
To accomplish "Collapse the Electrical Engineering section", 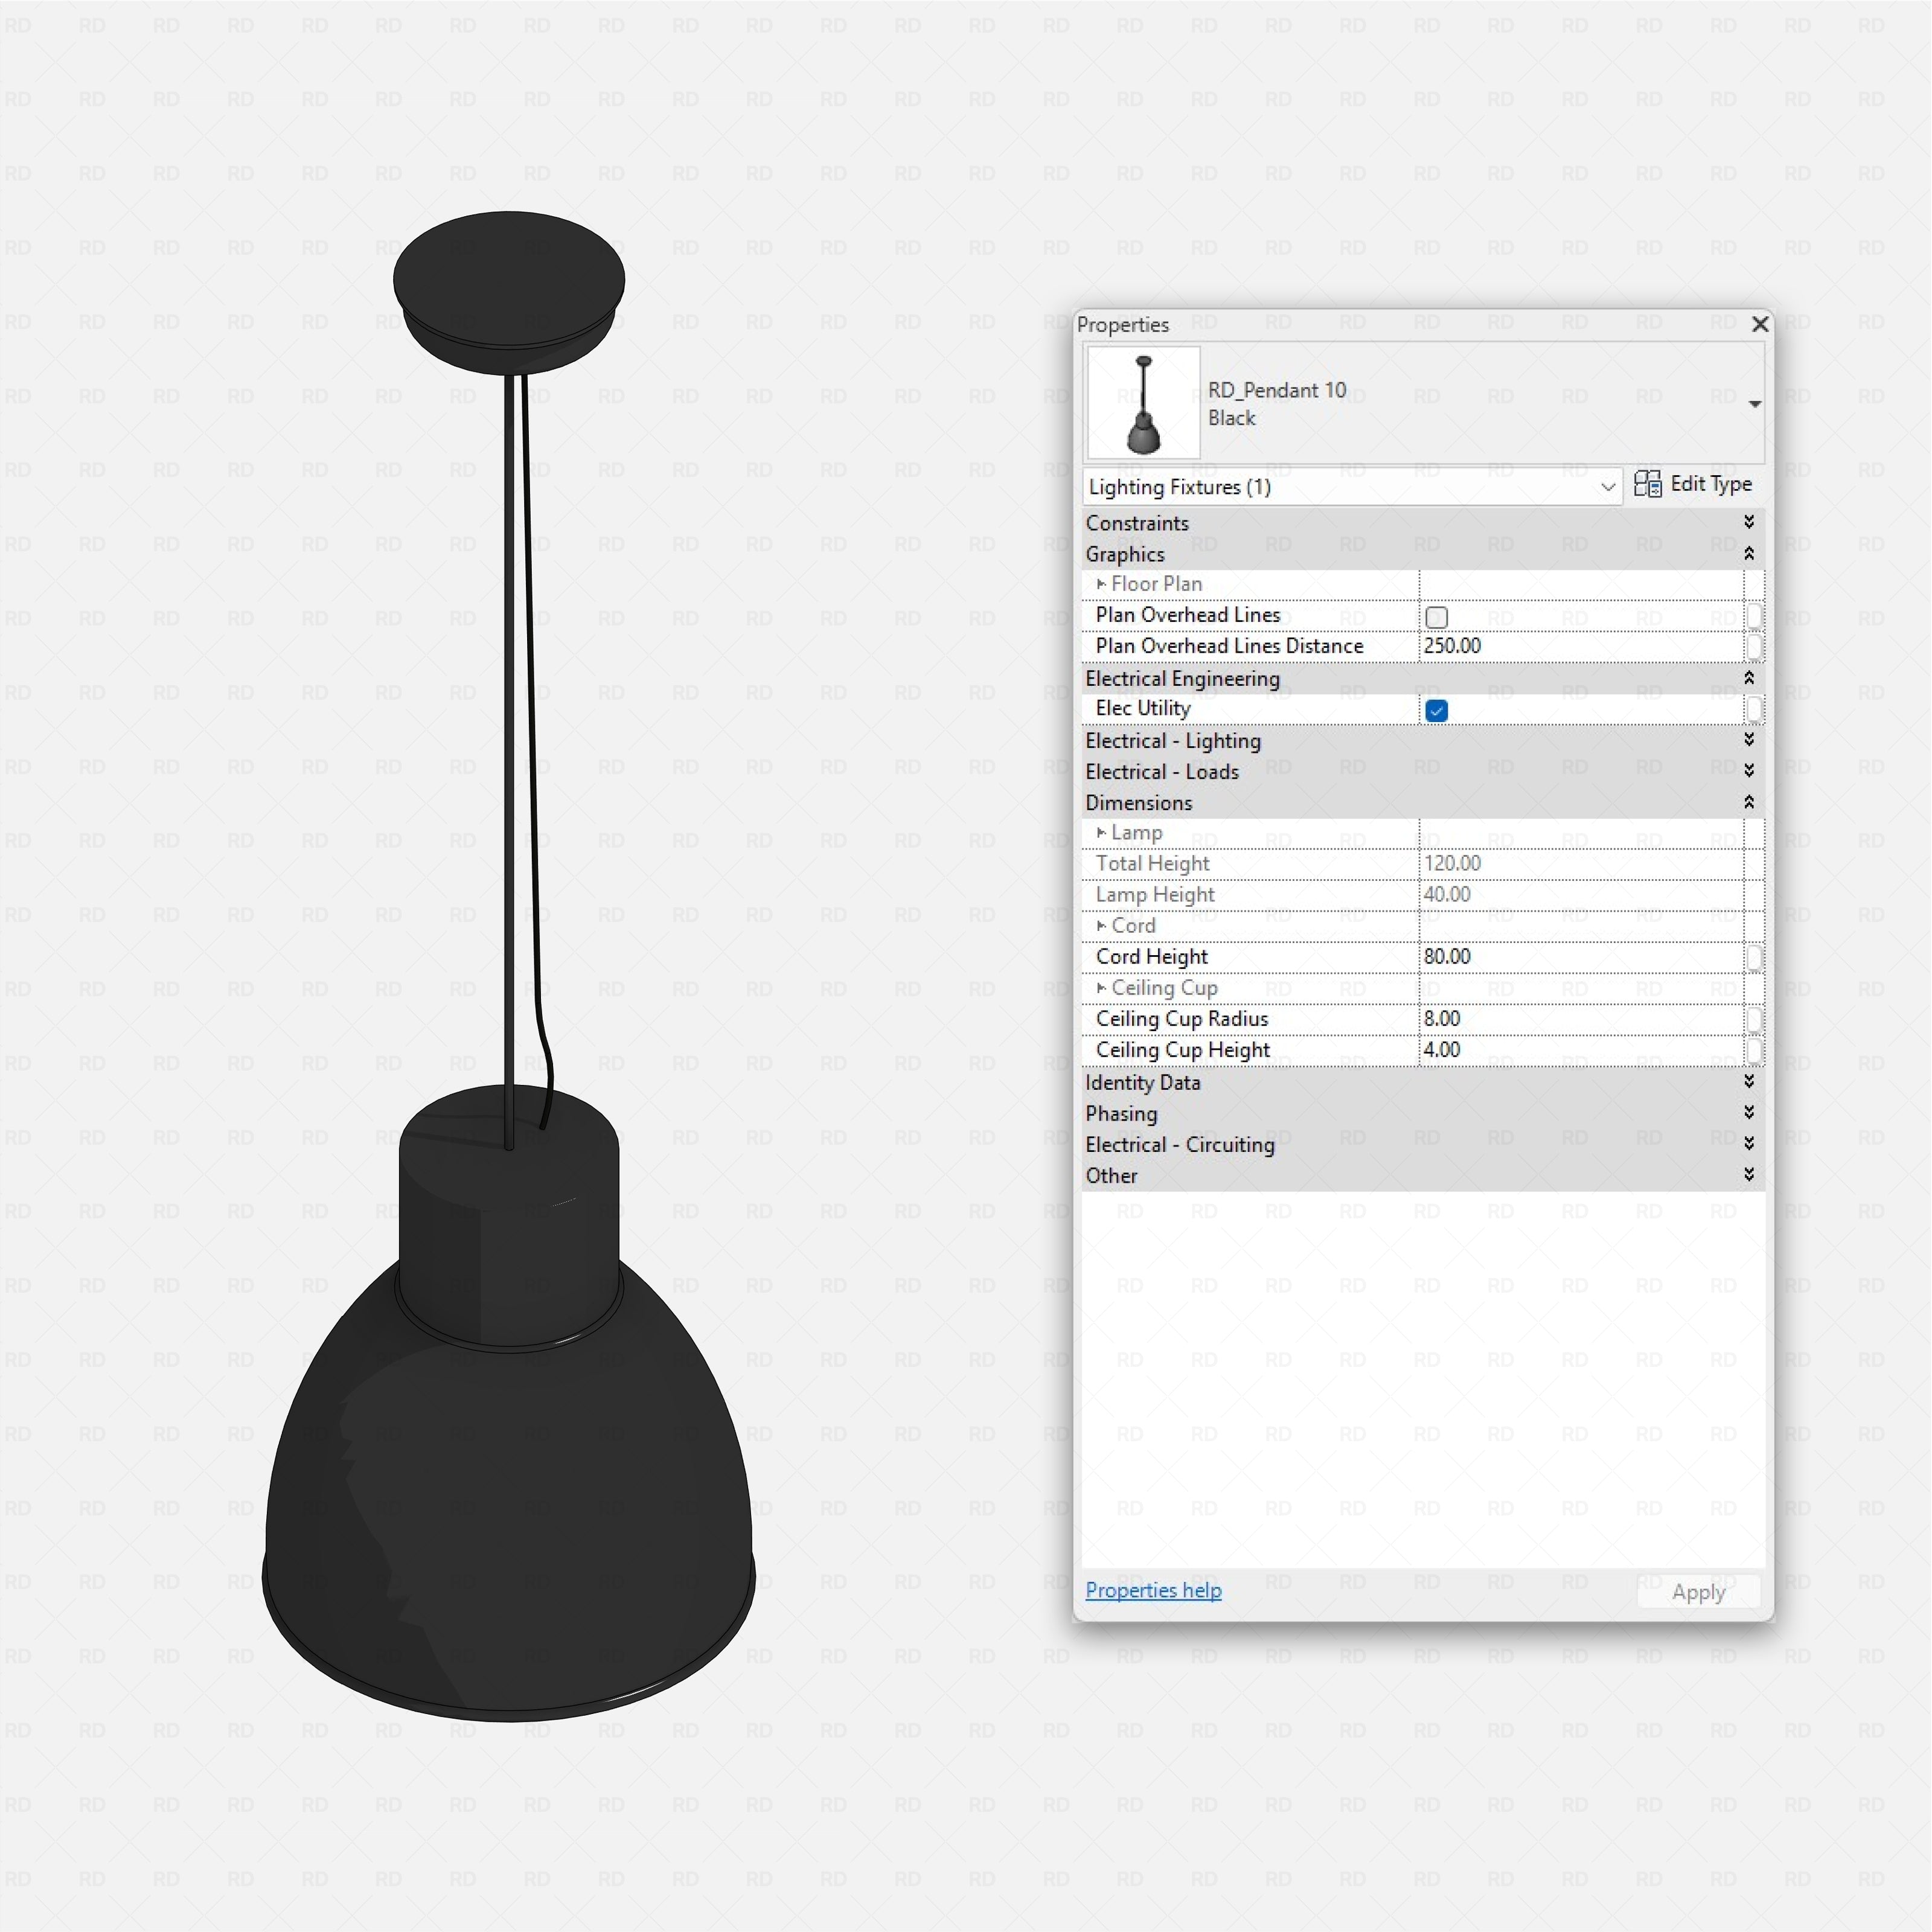I will click(x=1749, y=678).
